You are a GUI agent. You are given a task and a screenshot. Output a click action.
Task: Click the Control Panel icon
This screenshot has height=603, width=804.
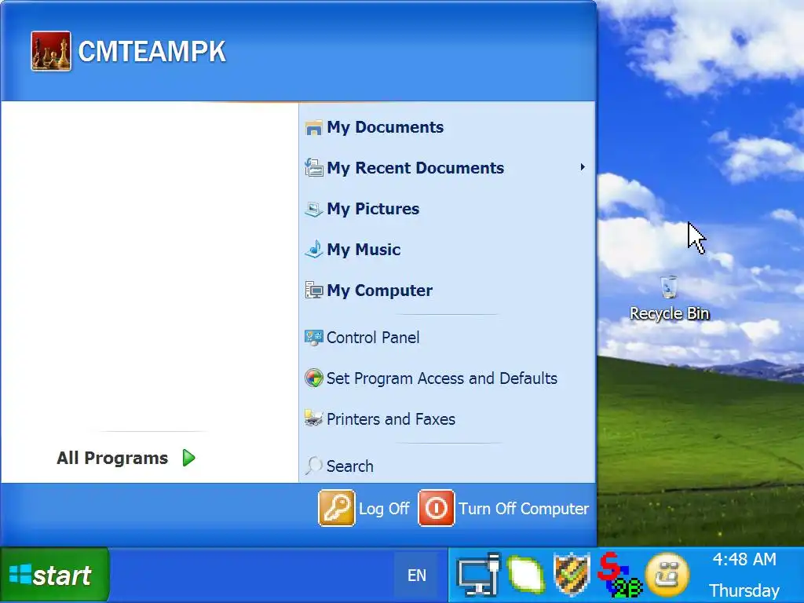pos(313,338)
